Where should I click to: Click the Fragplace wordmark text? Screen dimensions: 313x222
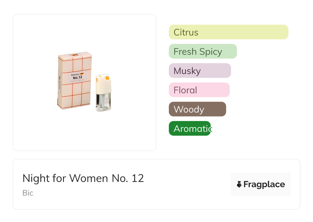(x=264, y=184)
